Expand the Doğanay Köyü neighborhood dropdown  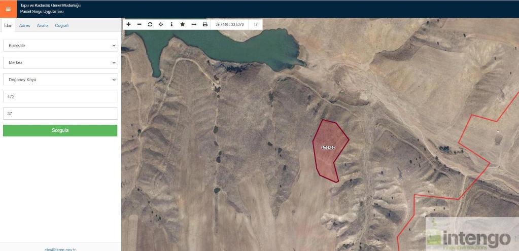[x=60, y=80]
